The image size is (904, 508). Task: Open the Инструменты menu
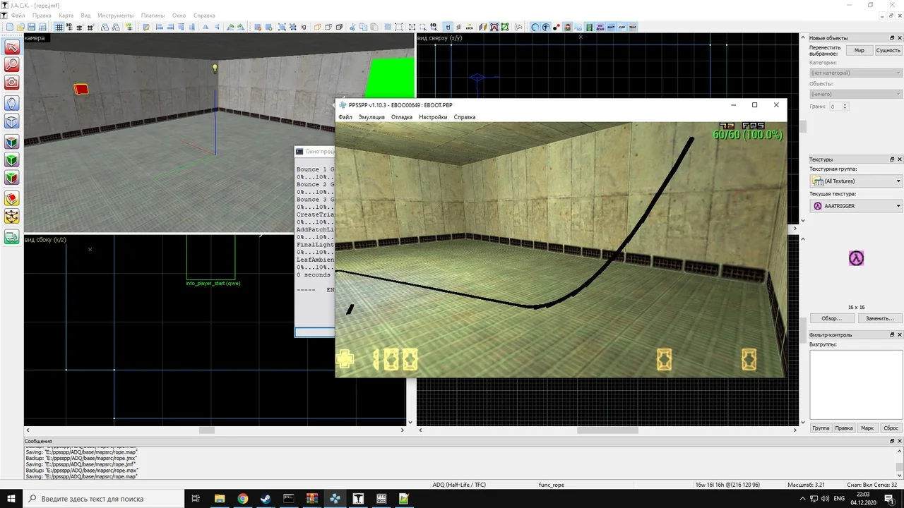[x=116, y=15]
